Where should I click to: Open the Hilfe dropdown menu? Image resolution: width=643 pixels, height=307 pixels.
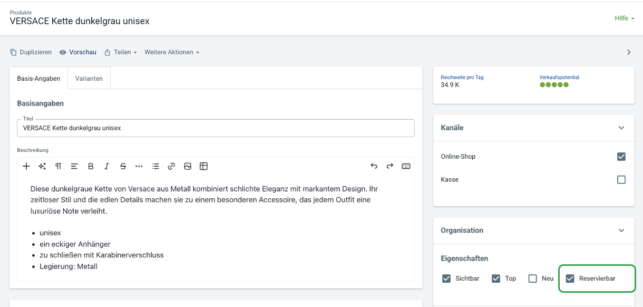point(625,18)
